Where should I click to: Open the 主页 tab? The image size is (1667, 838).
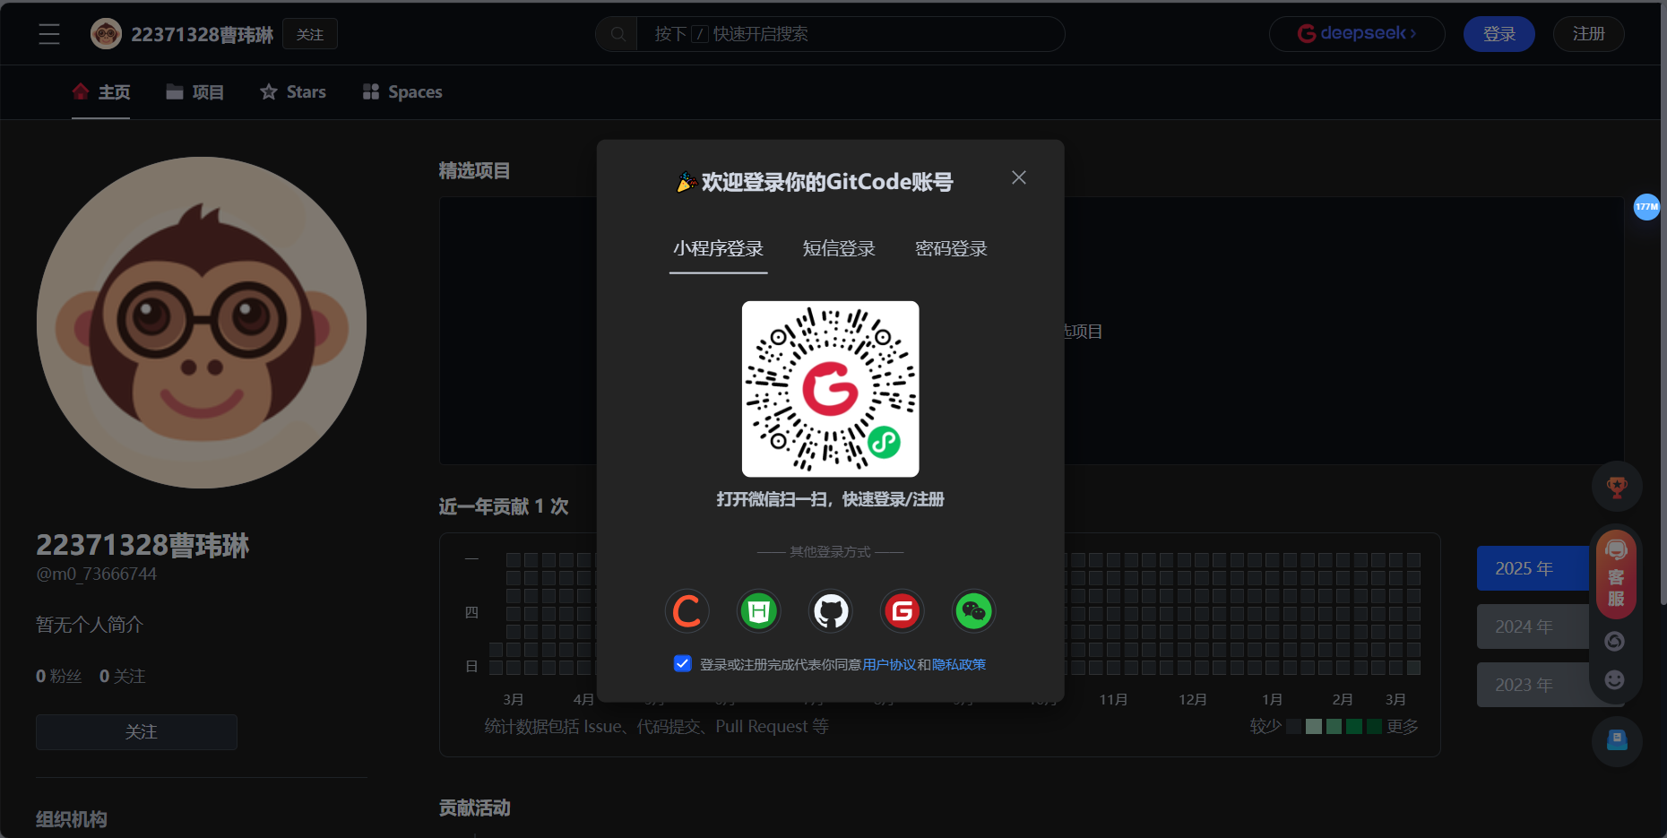point(101,92)
